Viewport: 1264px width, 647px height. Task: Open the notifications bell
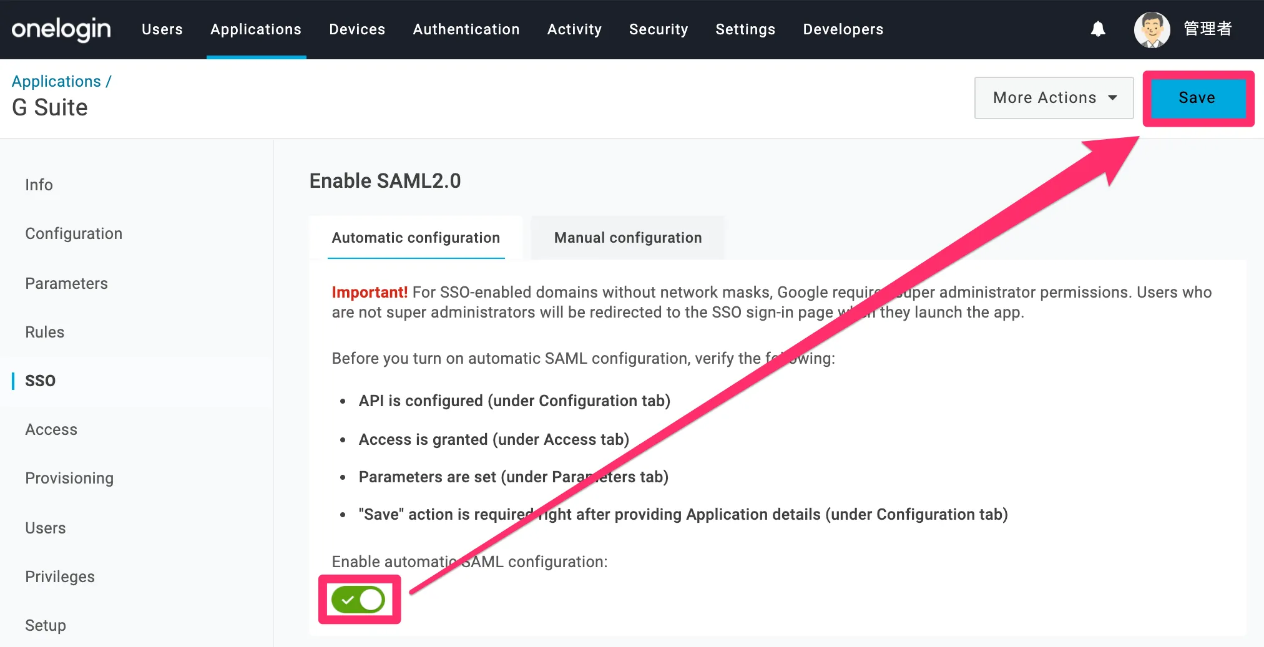1098,29
